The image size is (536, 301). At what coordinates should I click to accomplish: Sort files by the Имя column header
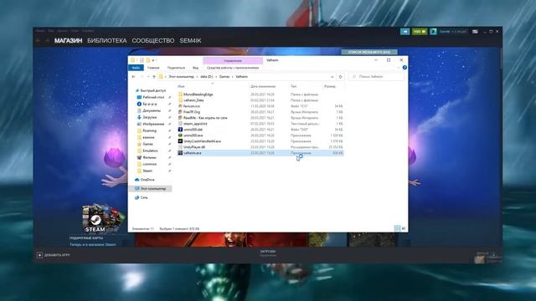pos(181,86)
